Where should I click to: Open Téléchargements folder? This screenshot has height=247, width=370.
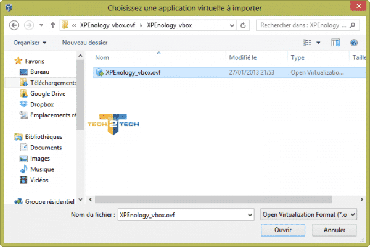pos(53,83)
